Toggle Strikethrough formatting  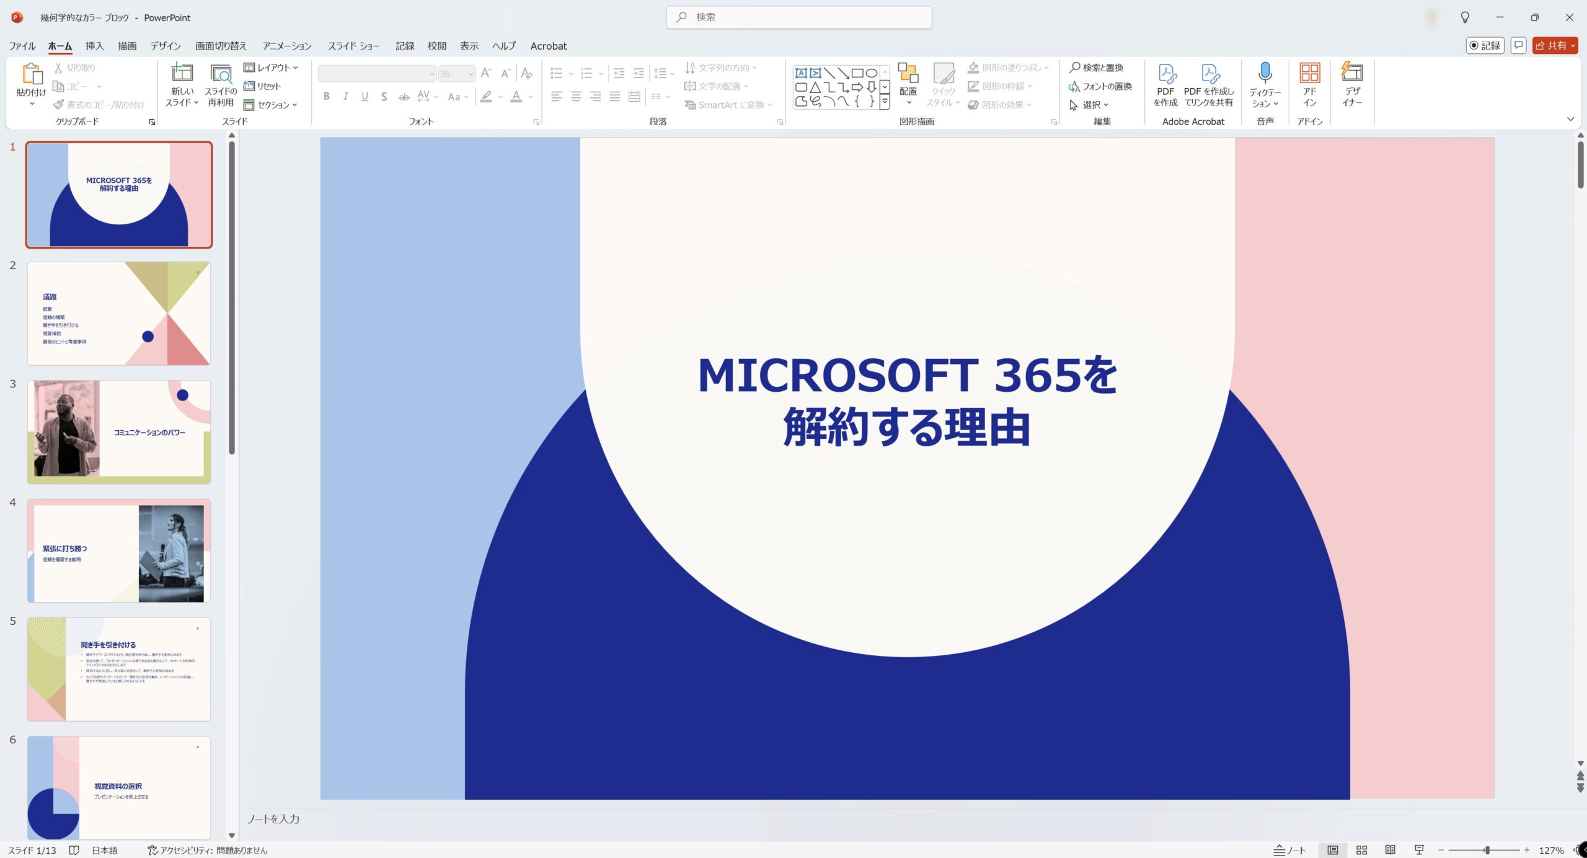pyautogui.click(x=404, y=97)
